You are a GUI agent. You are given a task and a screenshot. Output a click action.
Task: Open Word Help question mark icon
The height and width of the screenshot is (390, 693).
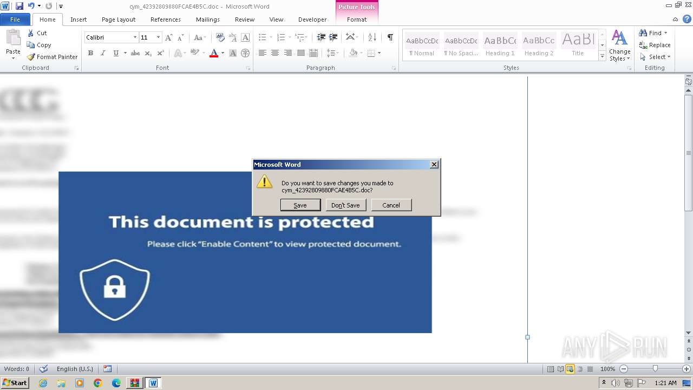pyautogui.click(x=687, y=19)
